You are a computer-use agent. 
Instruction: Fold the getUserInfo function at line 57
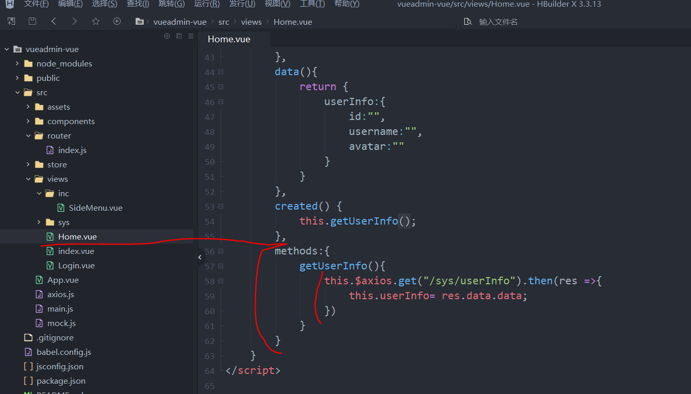point(221,266)
